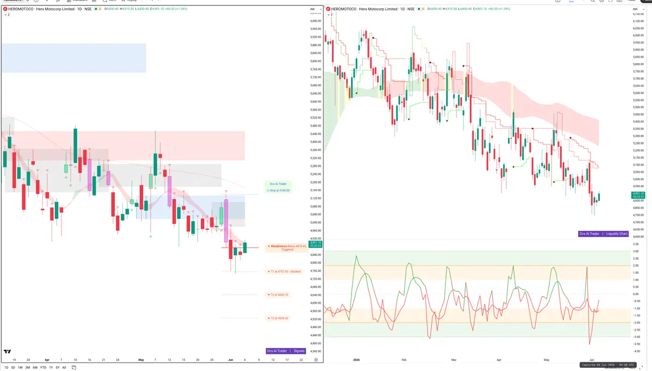The width and height of the screenshot is (652, 371).
Task: Select the 1D date range
Action: (x=6, y=367)
